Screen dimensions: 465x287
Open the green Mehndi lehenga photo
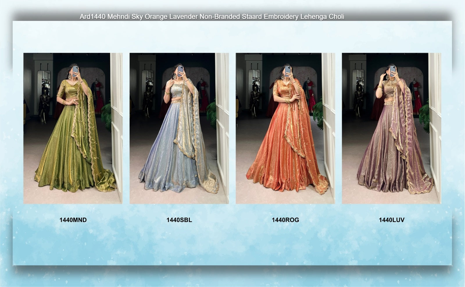pos(73,128)
